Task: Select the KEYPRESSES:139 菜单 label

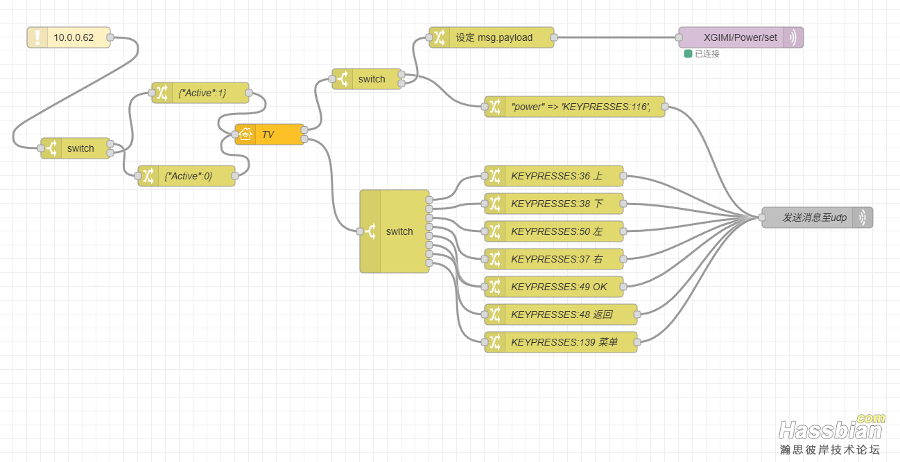Action: click(564, 342)
